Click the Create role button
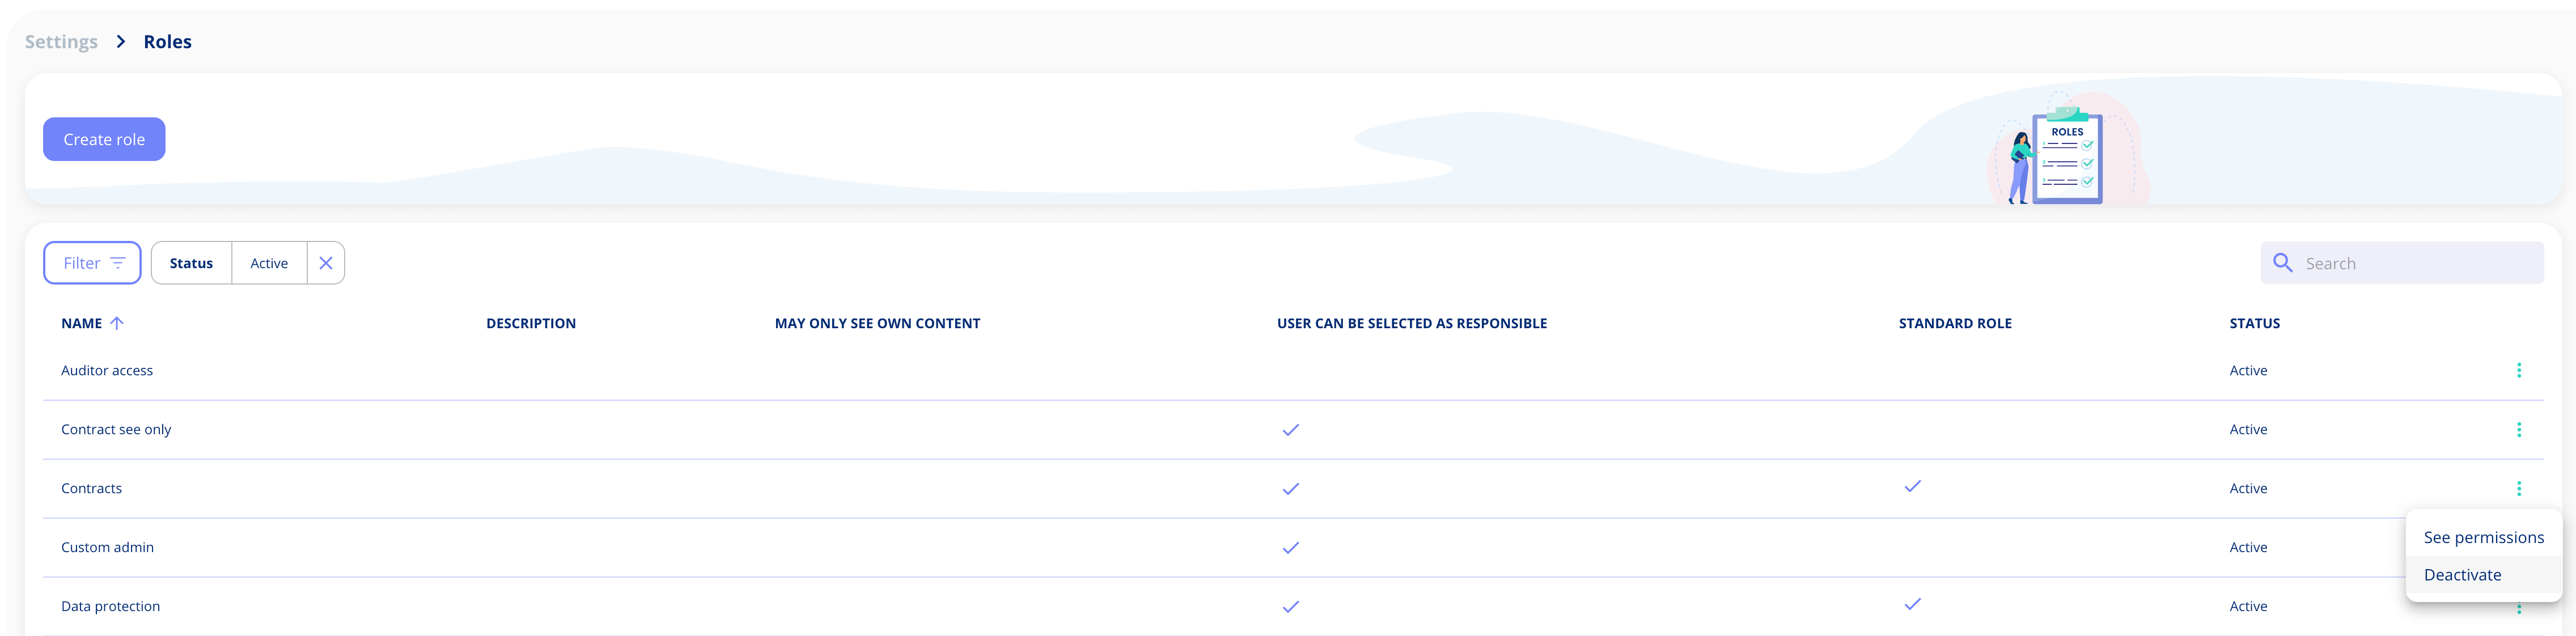The width and height of the screenshot is (2576, 636). click(104, 139)
